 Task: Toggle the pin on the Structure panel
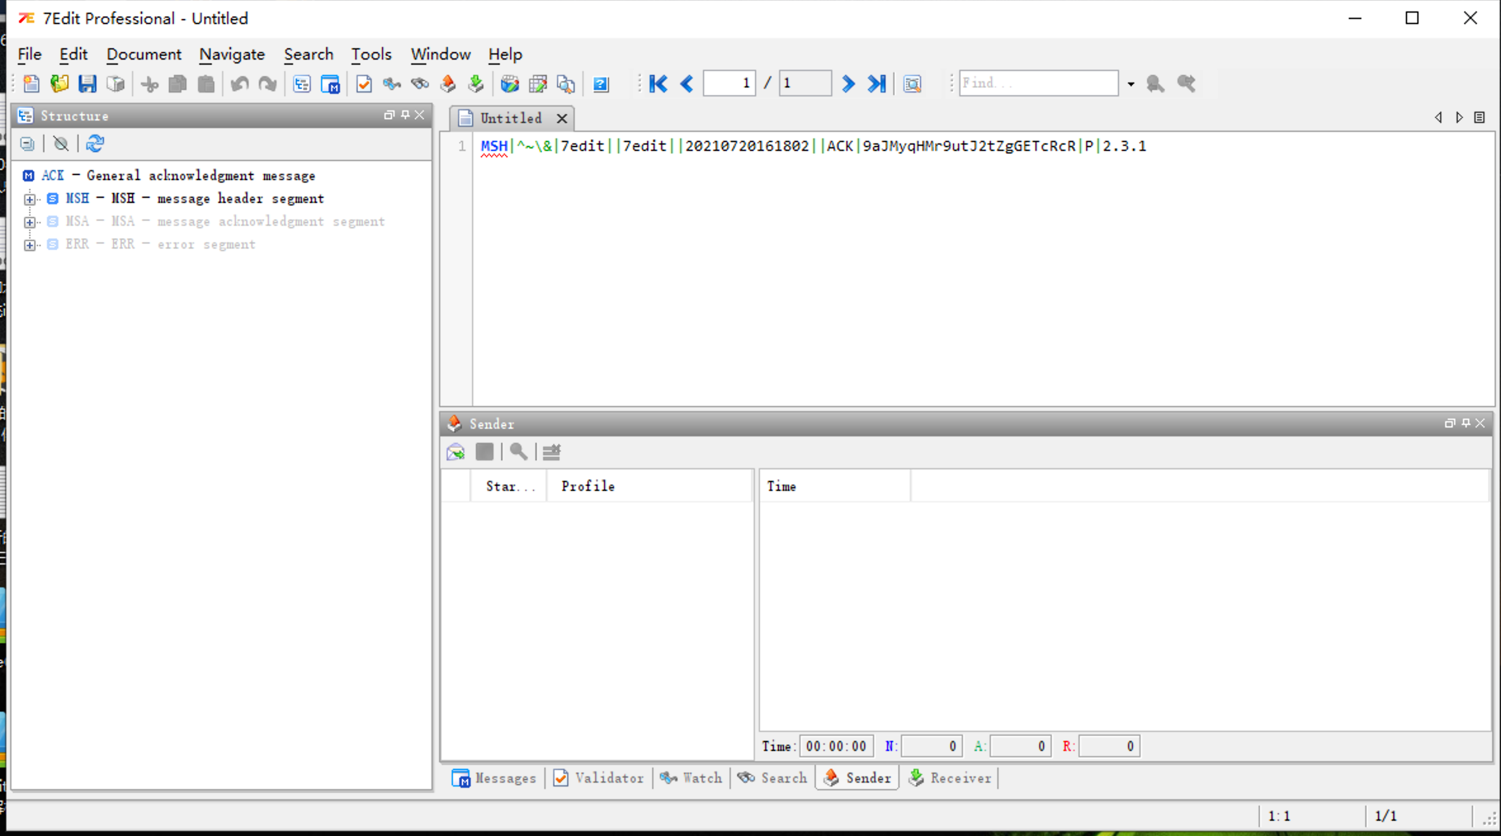point(405,115)
